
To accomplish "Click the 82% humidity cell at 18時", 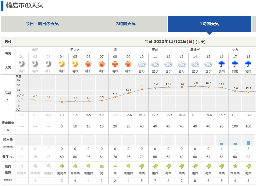I will (248, 157).
